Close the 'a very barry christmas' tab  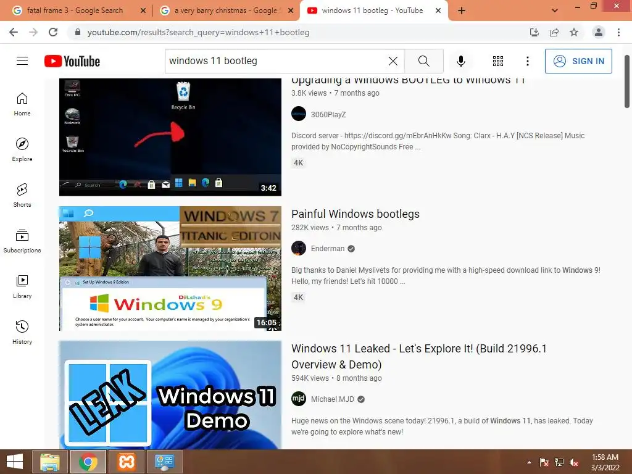point(291,11)
